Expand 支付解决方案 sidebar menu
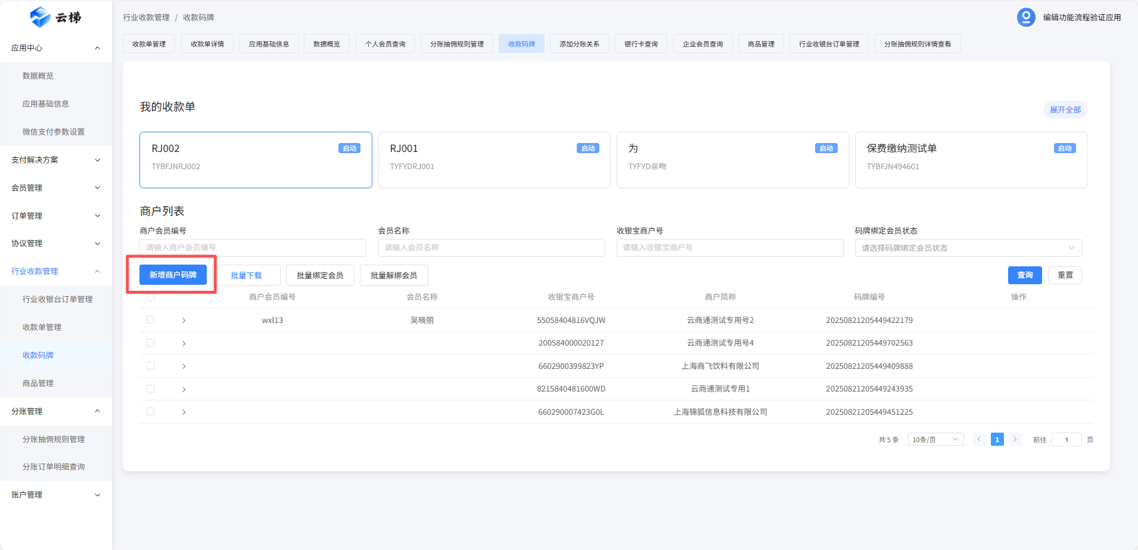 tap(55, 160)
